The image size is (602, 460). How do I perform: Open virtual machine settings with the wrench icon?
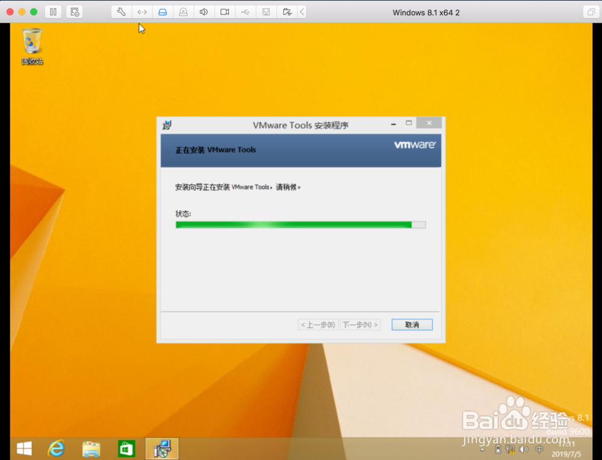point(121,12)
